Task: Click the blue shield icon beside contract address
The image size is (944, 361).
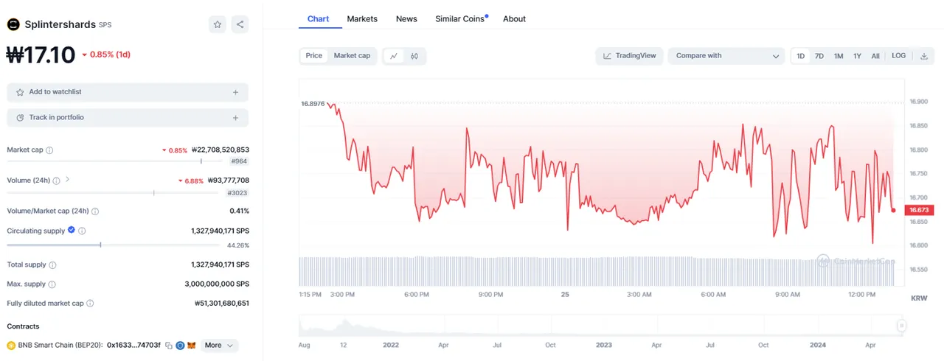Action: pos(180,346)
